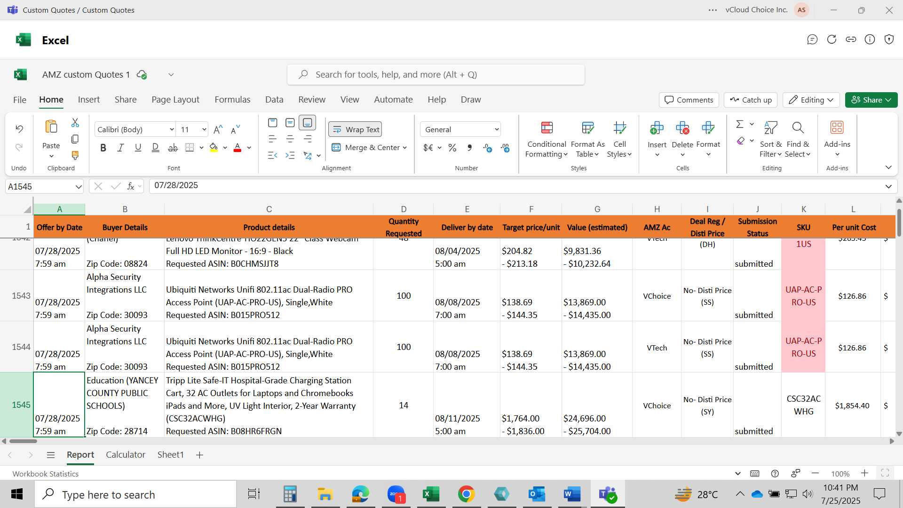
Task: Click the decrease indent icon
Action: tap(272, 156)
